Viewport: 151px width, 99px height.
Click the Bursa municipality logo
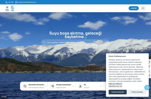point(7,8)
